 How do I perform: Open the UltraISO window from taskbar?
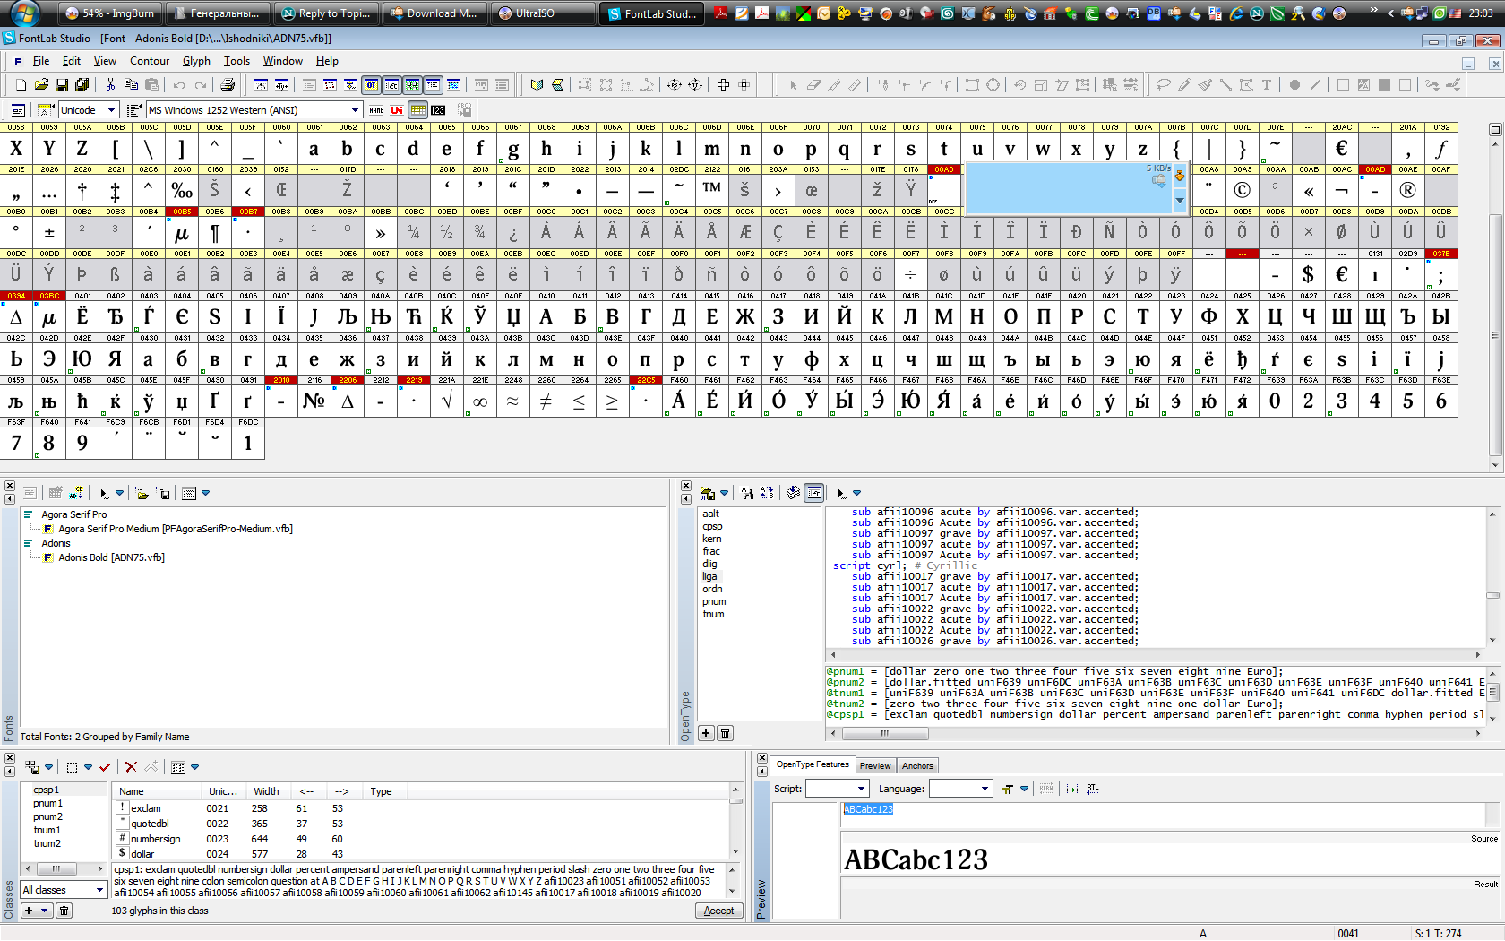pos(545,13)
